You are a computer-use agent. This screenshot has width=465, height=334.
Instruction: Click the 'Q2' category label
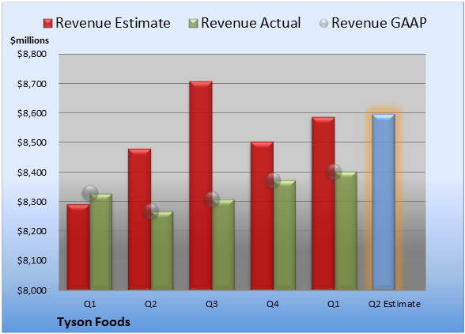click(150, 304)
